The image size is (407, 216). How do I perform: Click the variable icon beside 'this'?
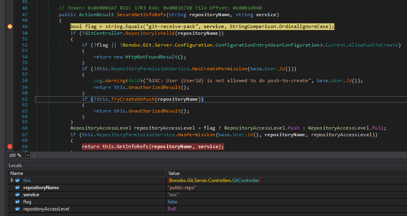pos(18,180)
